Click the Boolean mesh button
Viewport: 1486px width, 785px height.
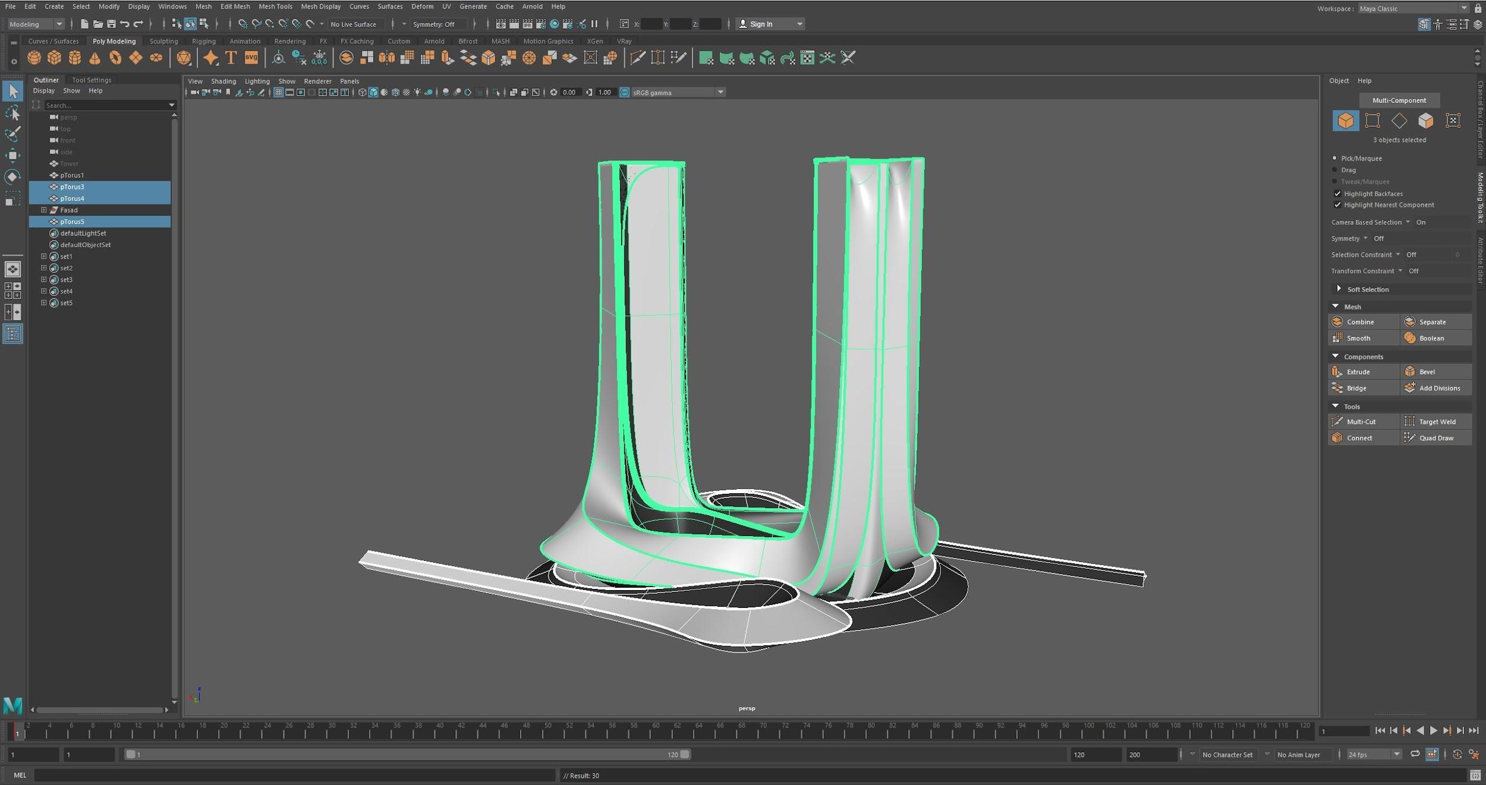[x=1431, y=338]
